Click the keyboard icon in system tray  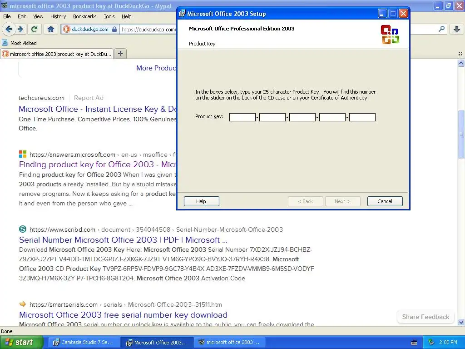tap(414, 343)
